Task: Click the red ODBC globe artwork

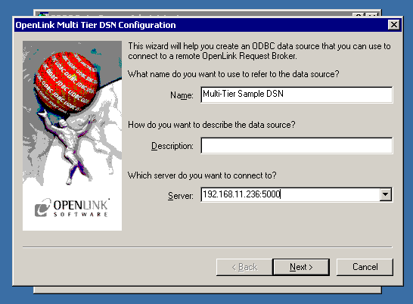Action: click(x=67, y=82)
